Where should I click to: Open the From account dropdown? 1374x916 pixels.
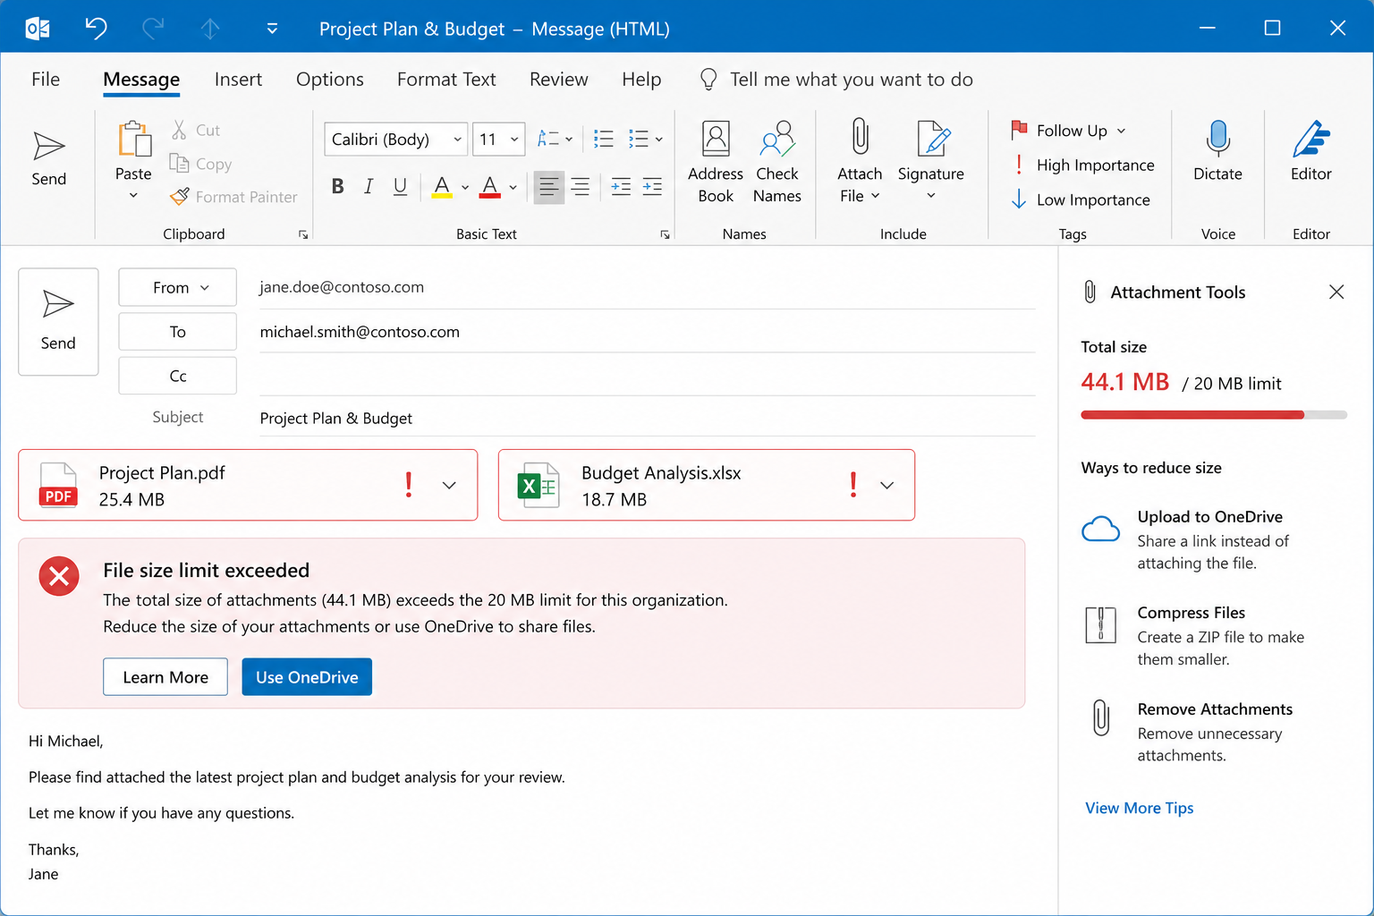point(178,287)
